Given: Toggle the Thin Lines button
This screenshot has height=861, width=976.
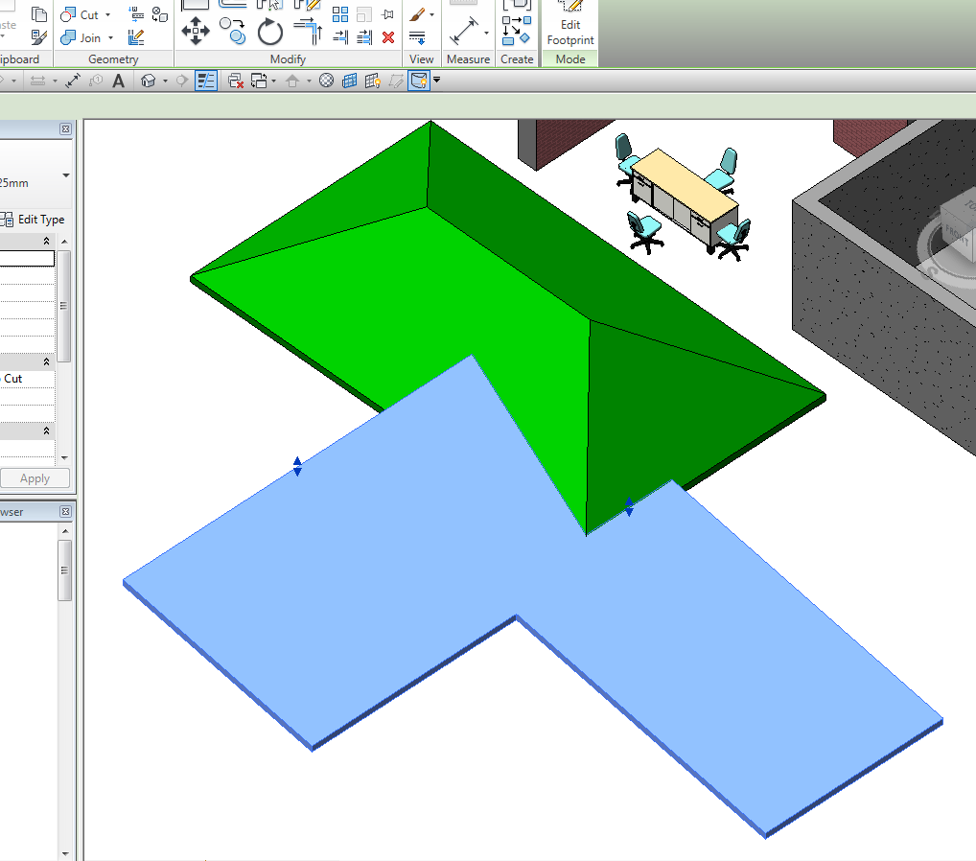Looking at the screenshot, I should pos(206,81).
